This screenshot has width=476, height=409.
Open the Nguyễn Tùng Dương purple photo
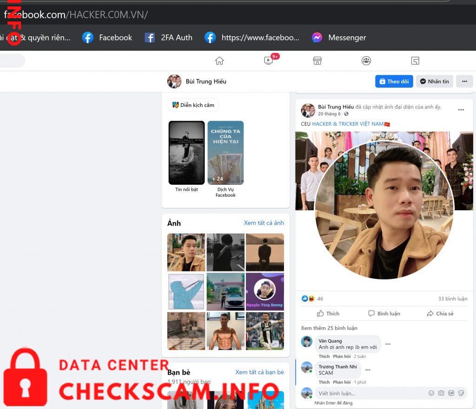[x=265, y=292]
